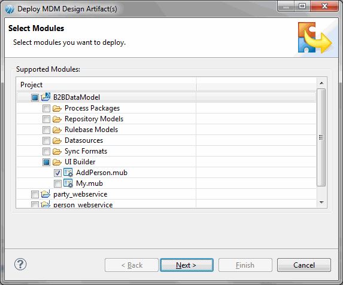Click the scroll down arrow of module list
Image resolution: width=343 pixels, height=285 pixels.
coord(321,202)
